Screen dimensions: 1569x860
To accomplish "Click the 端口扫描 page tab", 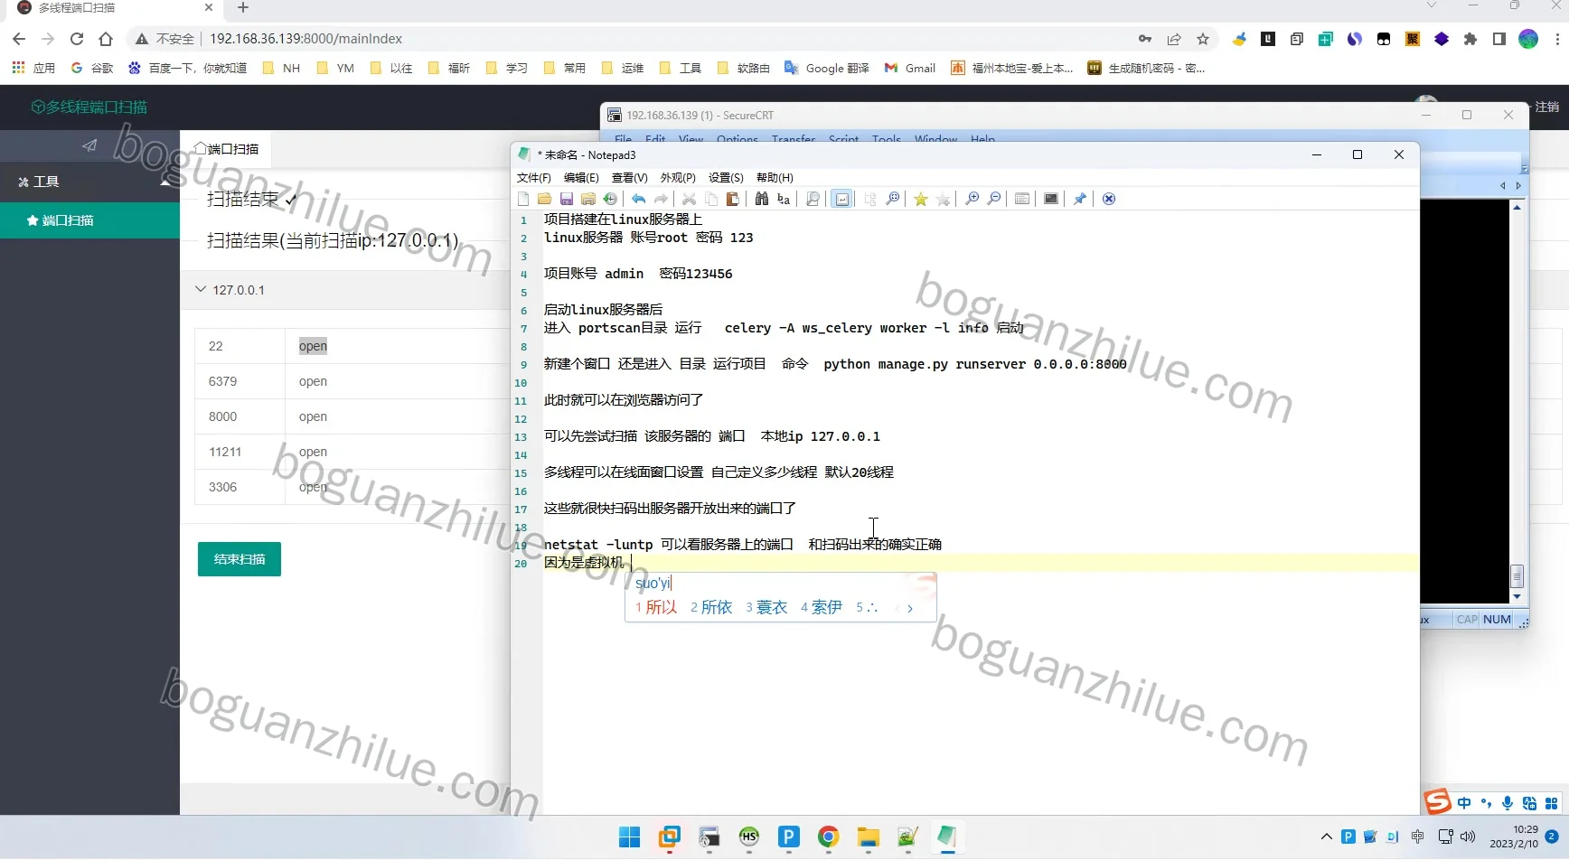I will tap(227, 149).
